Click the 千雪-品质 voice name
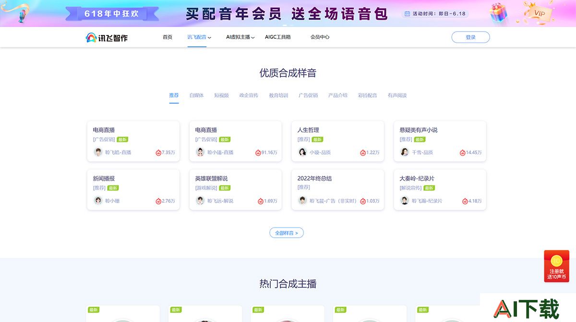Screen dimensions: 576x322 point(422,152)
